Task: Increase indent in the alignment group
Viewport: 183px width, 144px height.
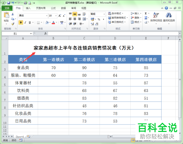Action: click(x=75, y=24)
